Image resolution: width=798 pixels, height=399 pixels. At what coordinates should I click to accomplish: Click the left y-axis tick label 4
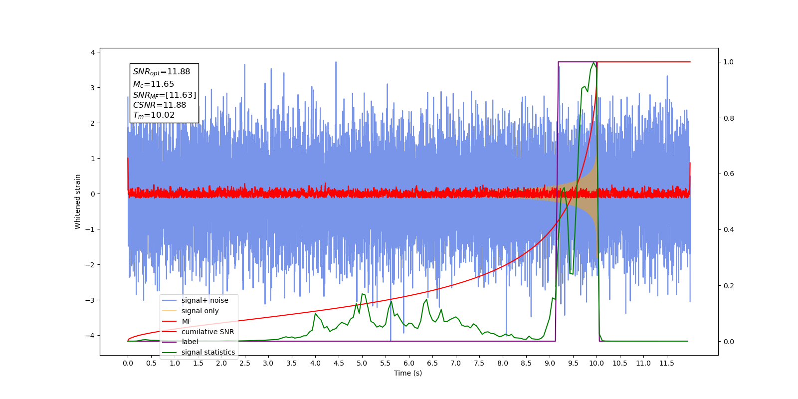(x=93, y=52)
